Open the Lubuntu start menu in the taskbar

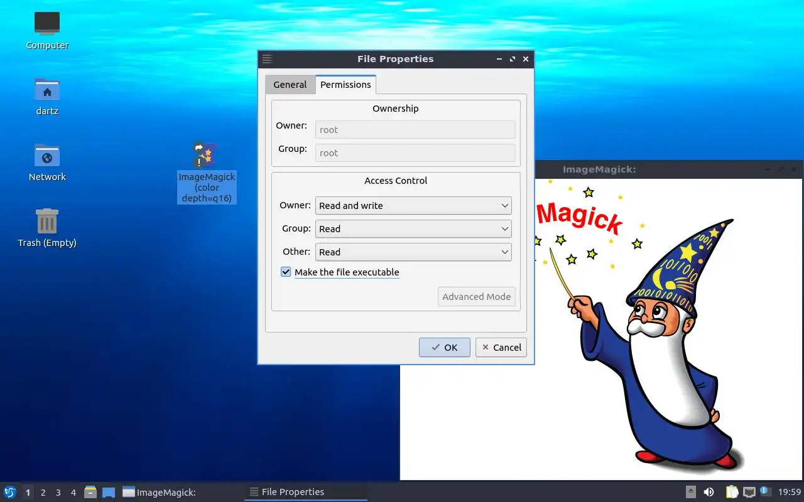10,492
